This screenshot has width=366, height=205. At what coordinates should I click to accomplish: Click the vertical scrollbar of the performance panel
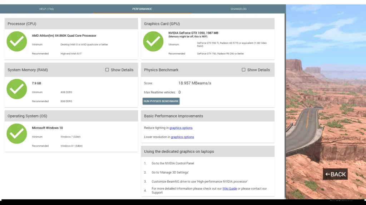[x=285, y=105]
